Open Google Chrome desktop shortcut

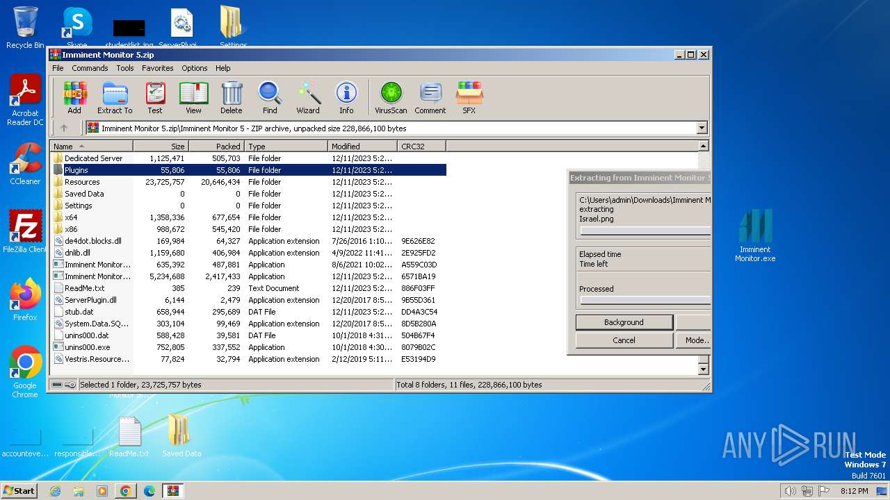pyautogui.click(x=25, y=372)
